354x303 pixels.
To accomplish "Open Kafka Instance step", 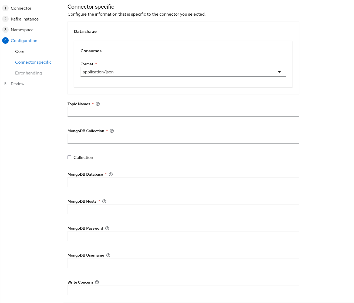I will point(25,19).
